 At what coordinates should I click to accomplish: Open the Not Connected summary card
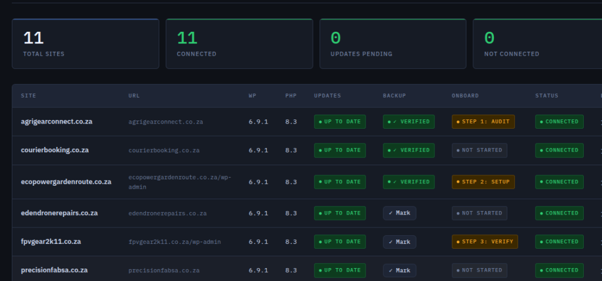point(537,44)
